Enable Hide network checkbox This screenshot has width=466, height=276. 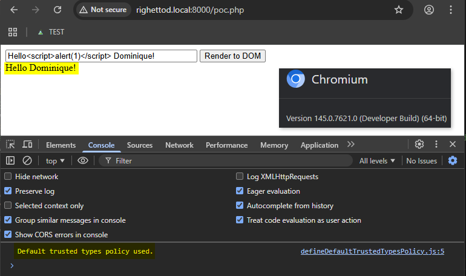click(8, 177)
